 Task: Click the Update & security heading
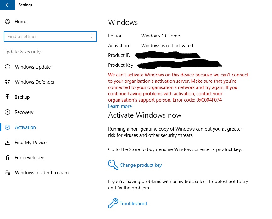point(22,52)
